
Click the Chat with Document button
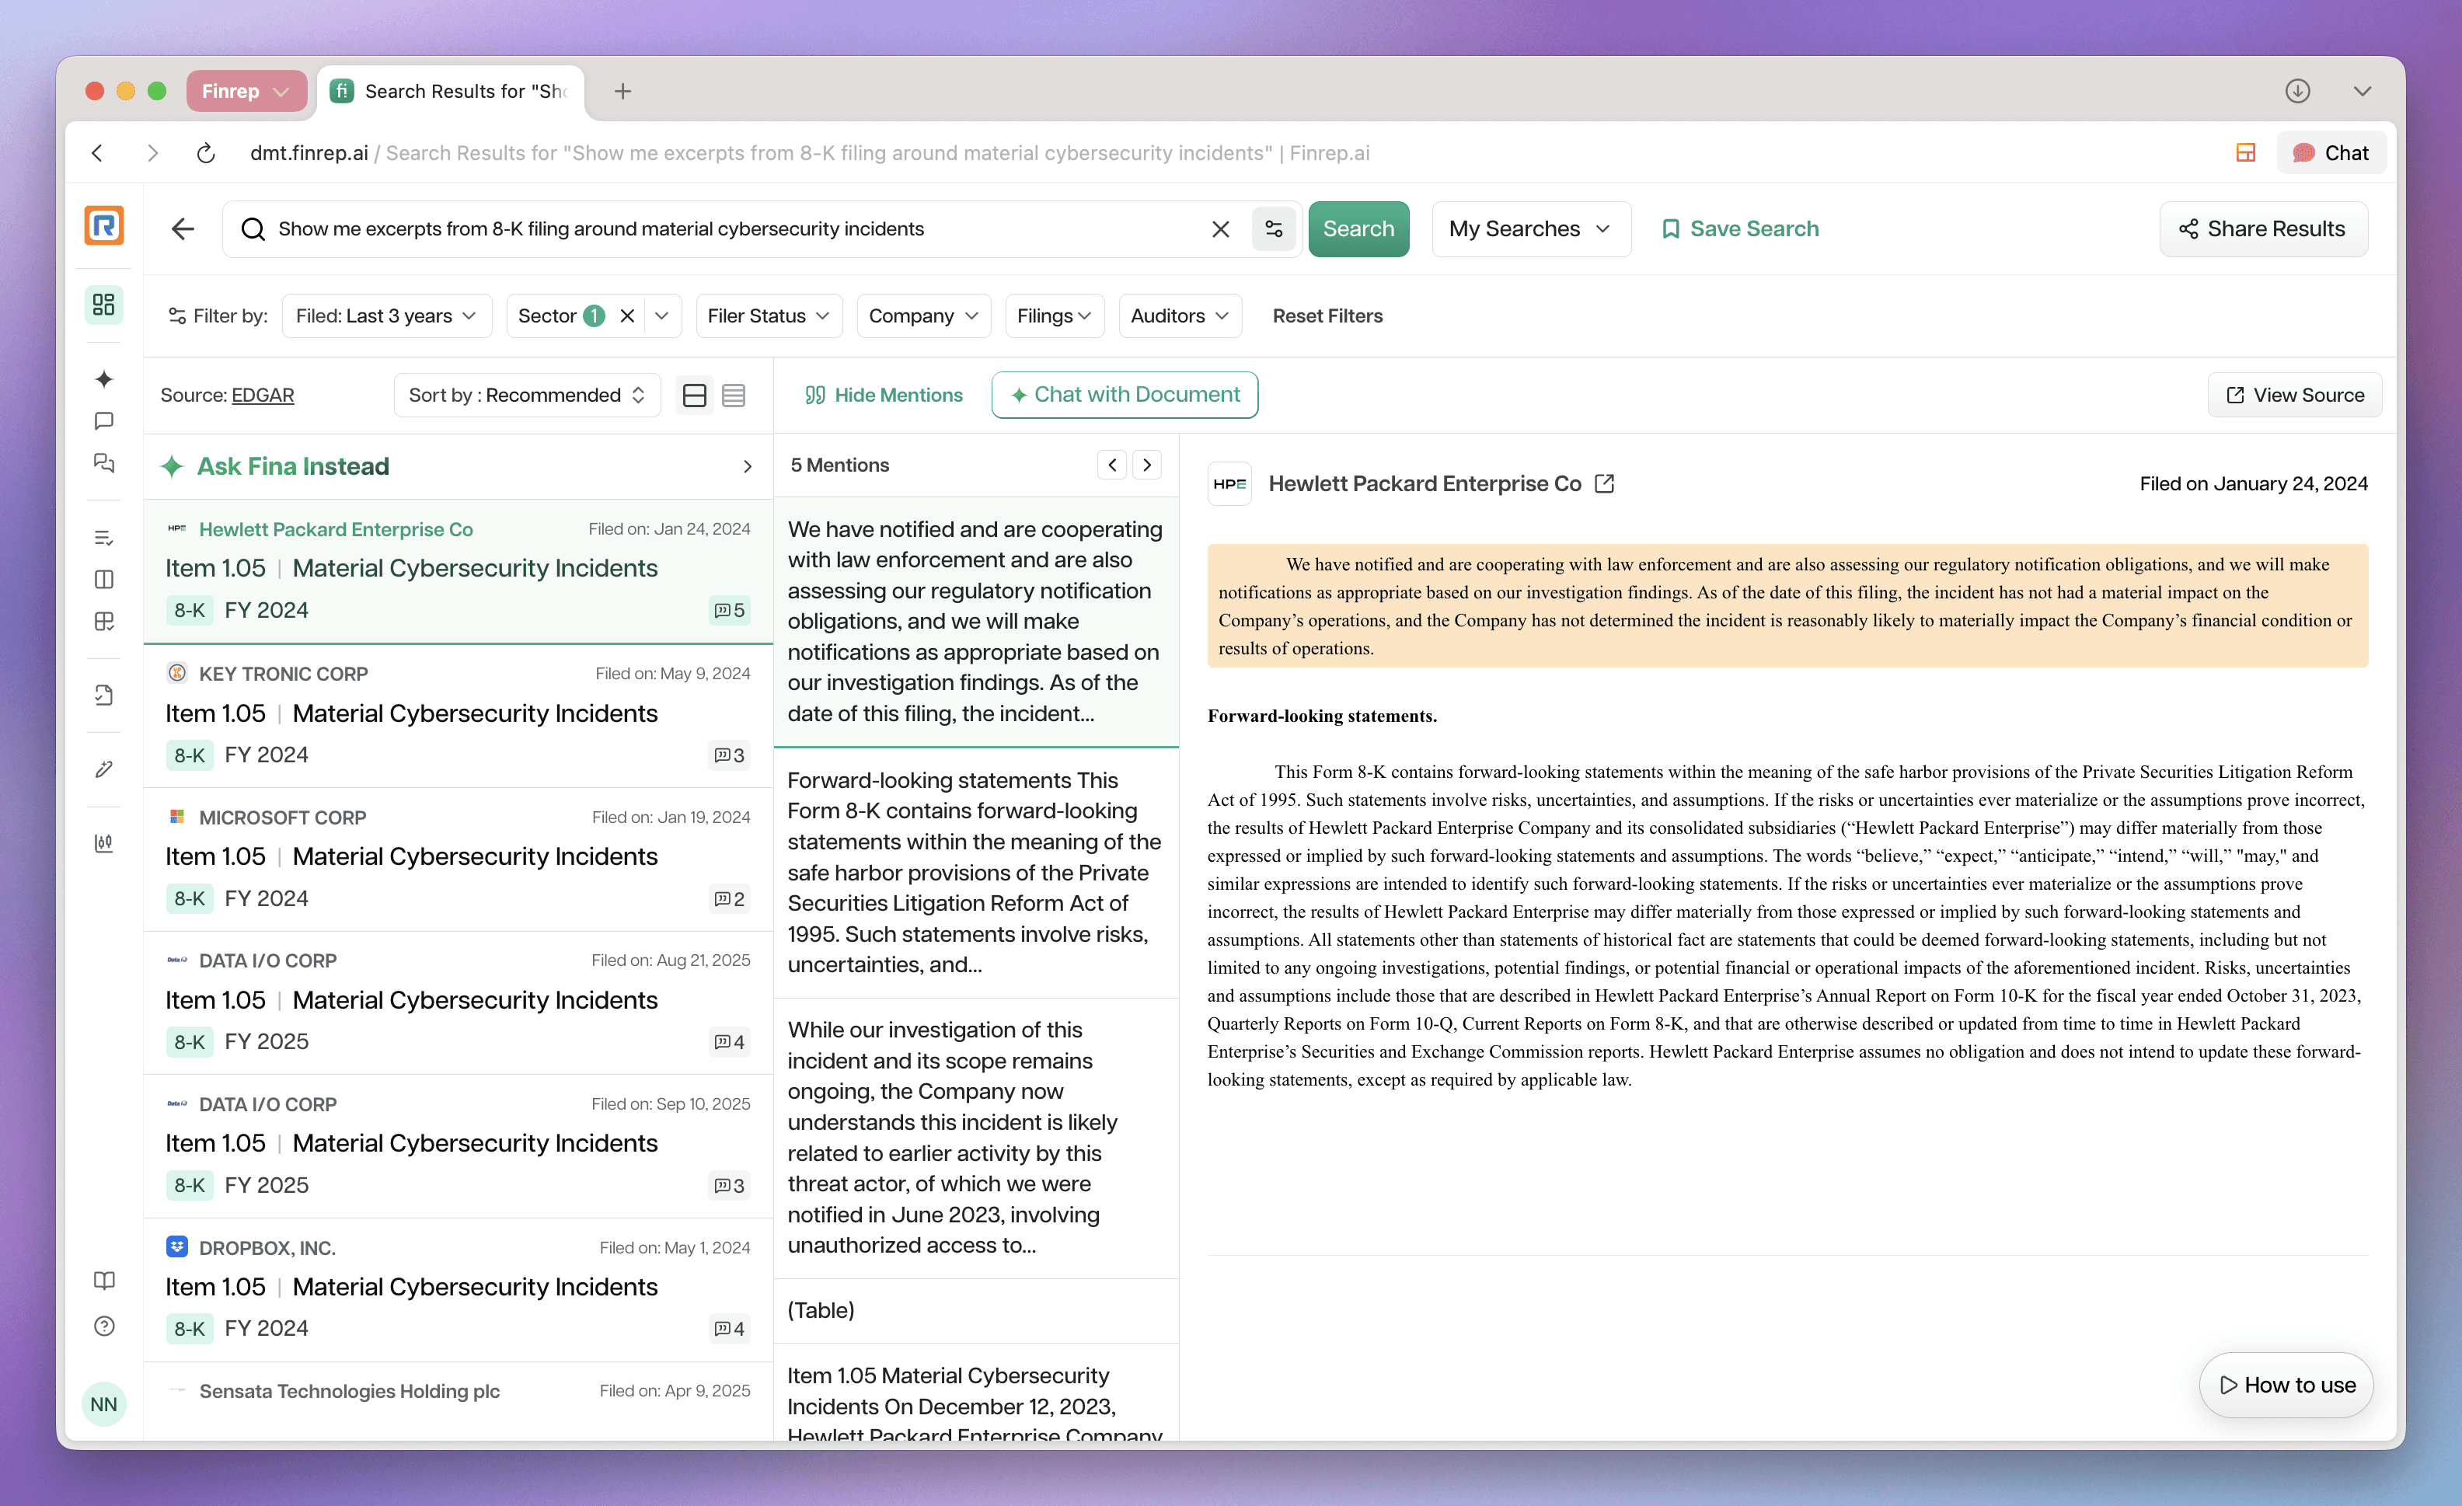1124,395
